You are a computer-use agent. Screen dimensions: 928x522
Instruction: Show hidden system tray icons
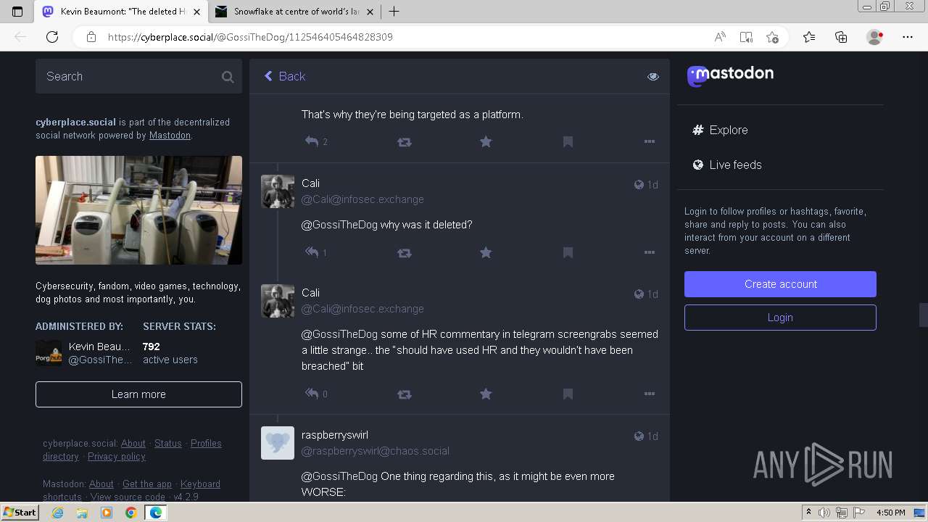point(808,513)
